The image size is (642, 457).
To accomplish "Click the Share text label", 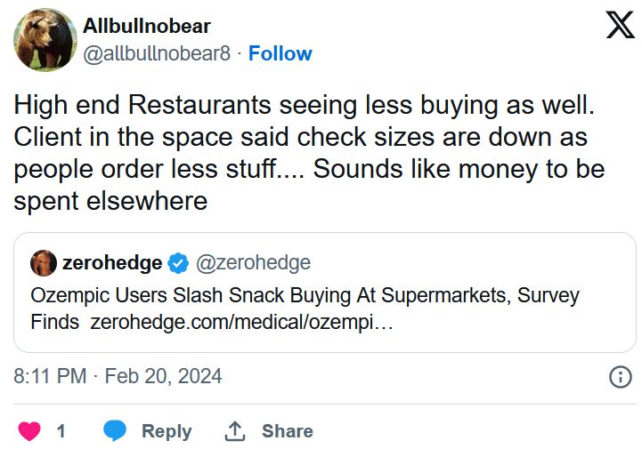I will coord(287,431).
